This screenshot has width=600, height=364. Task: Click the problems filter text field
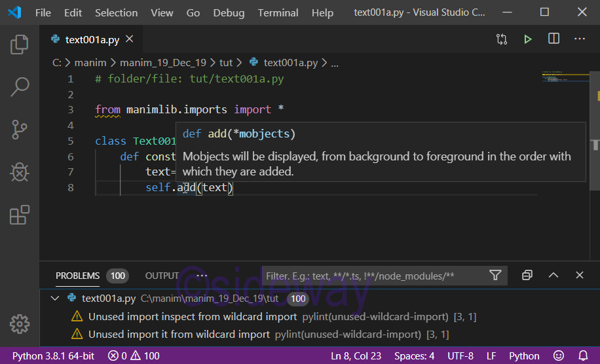[x=373, y=276]
